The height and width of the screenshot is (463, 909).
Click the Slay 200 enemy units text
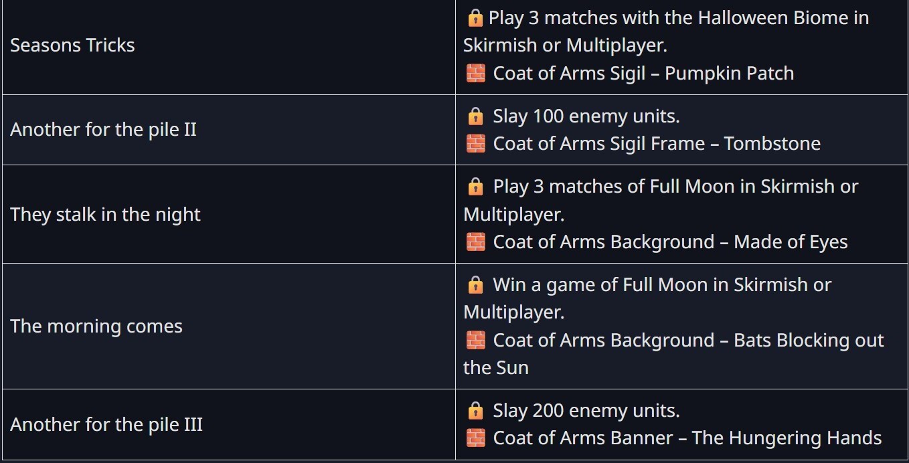point(586,411)
